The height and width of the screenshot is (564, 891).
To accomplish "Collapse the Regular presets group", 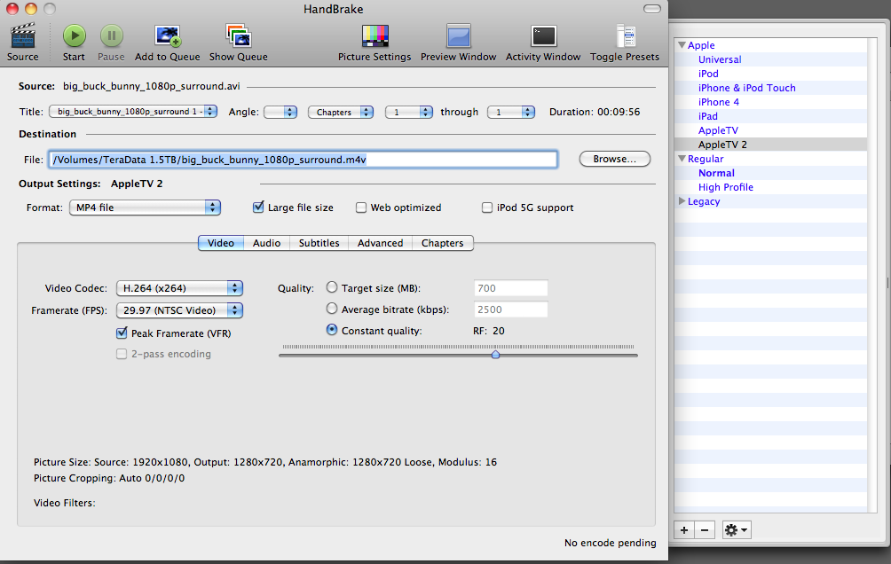I will pyautogui.click(x=682, y=159).
